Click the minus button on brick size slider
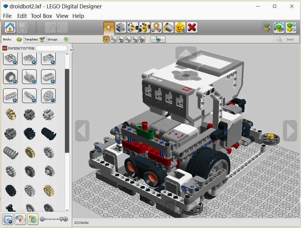Viewport: 301px width, 228px height. click(42, 219)
